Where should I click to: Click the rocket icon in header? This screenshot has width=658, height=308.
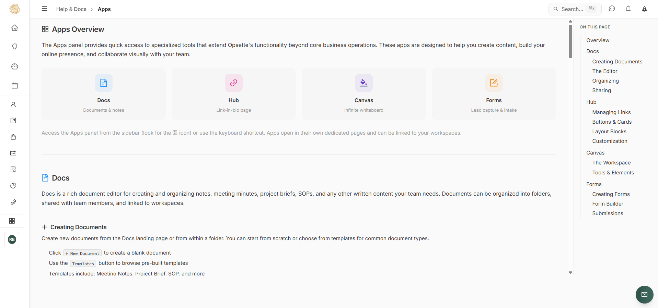point(645,9)
